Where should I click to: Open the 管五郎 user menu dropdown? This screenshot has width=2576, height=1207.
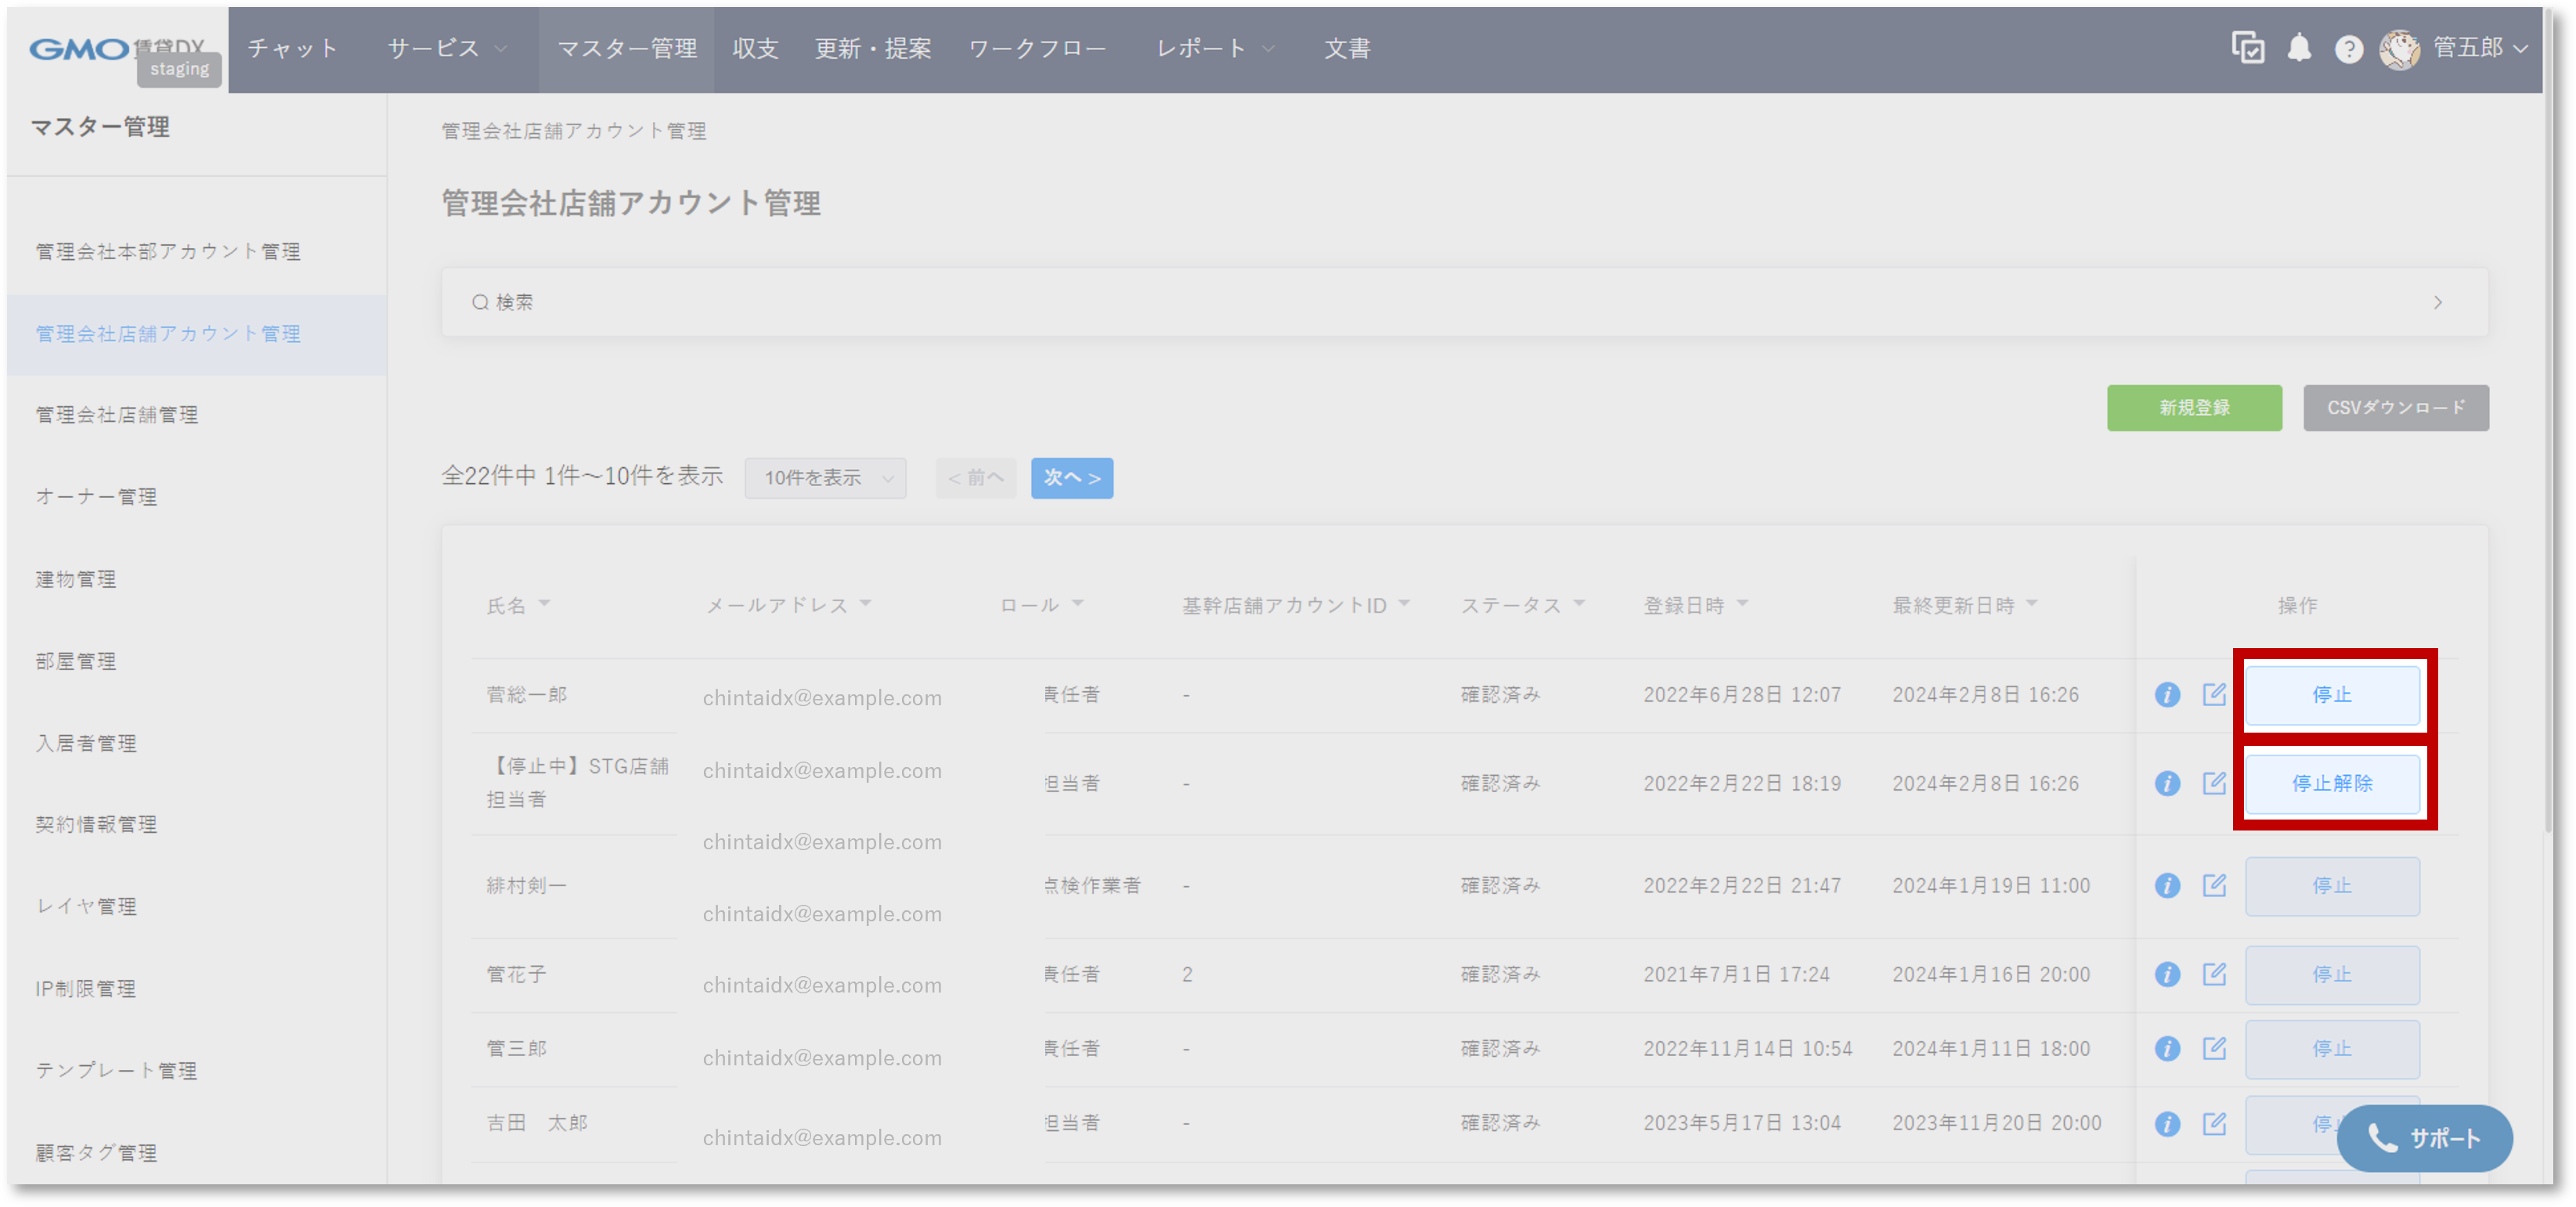point(2480,48)
